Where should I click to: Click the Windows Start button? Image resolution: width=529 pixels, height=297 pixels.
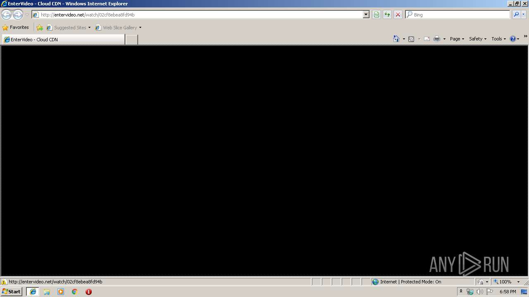pos(12,291)
